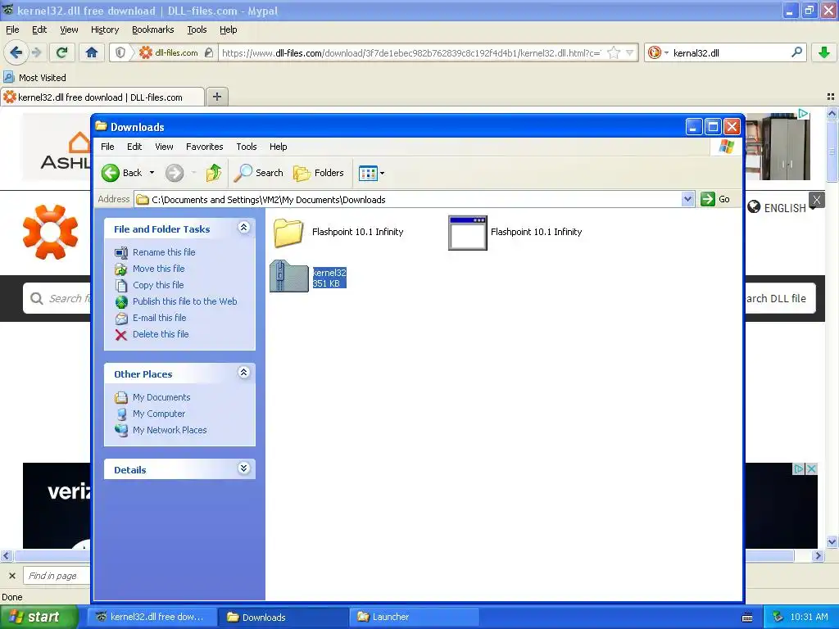Image resolution: width=839 pixels, height=629 pixels.
Task: Go back in the Mypal browser
Action: click(x=16, y=52)
